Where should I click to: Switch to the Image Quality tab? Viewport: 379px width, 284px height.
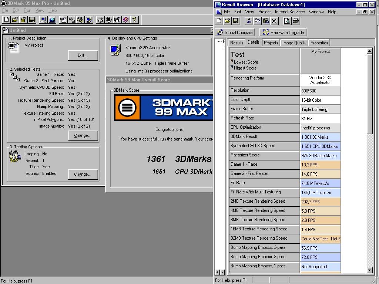click(x=294, y=43)
